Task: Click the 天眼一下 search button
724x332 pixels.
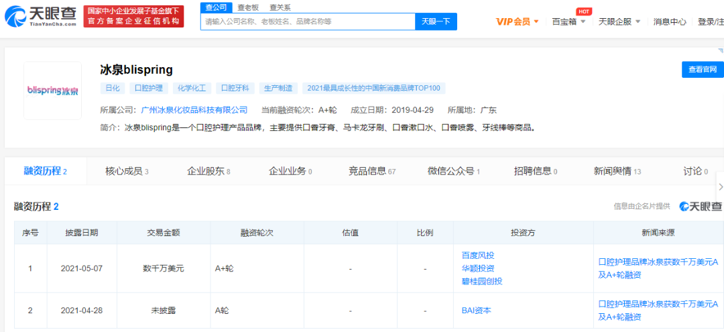Action: tap(436, 21)
